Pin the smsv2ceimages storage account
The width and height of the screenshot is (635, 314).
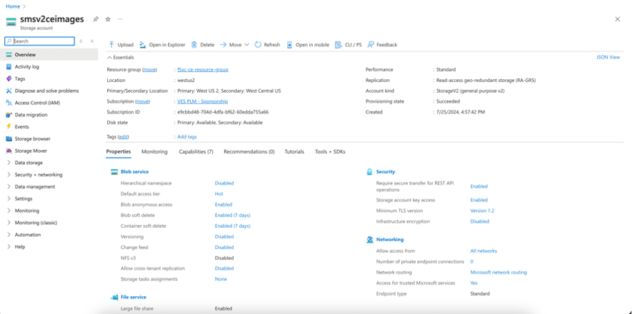point(96,19)
